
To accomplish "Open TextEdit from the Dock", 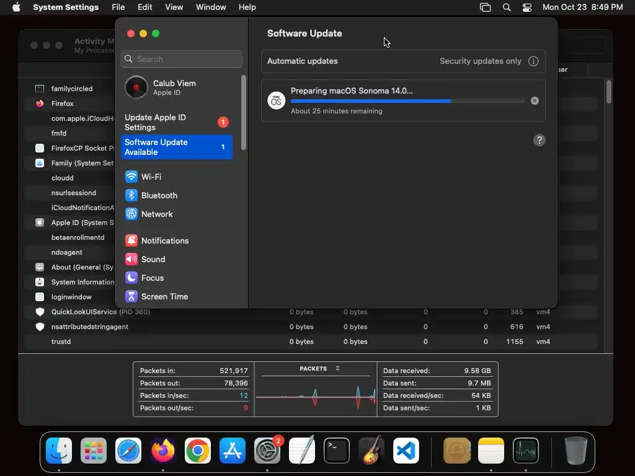I will tap(302, 451).
